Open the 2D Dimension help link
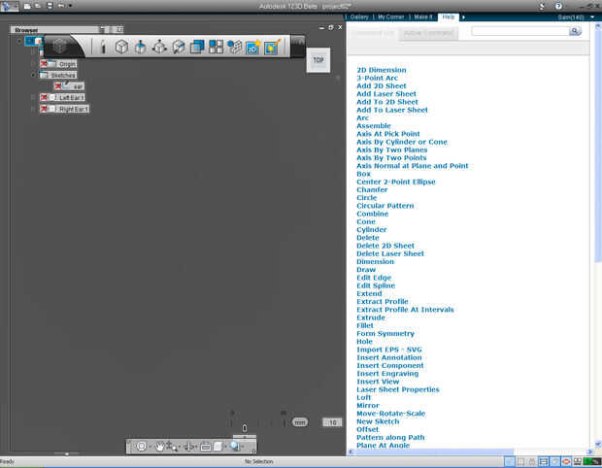 pos(382,70)
